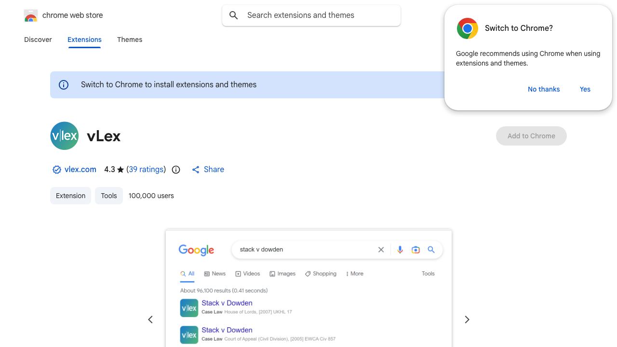This screenshot has height=347, width=617.
Task: Show the previous screenshot with left arrow
Action: [150, 320]
